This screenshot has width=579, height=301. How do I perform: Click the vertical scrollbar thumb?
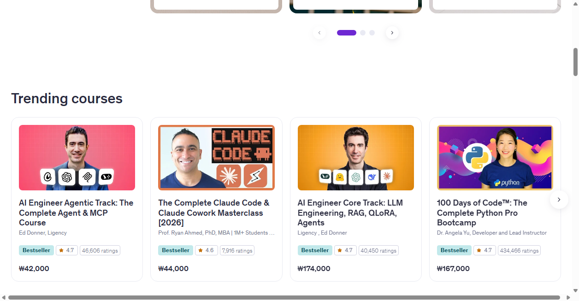(x=575, y=62)
